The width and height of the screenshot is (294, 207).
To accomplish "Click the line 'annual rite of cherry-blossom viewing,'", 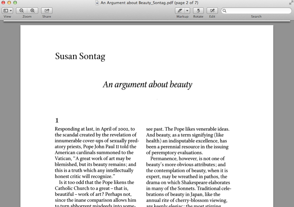I will click(187, 200).
